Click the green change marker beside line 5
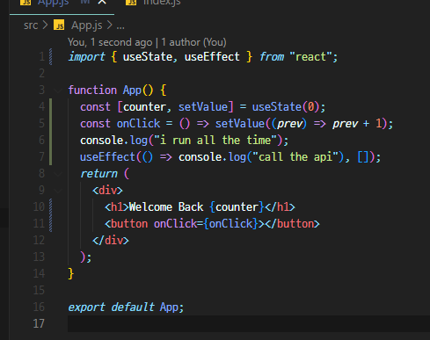This screenshot has height=340, width=430. (x=51, y=124)
